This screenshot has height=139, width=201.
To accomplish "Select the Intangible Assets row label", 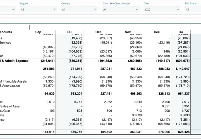I will click(x=13, y=81).
